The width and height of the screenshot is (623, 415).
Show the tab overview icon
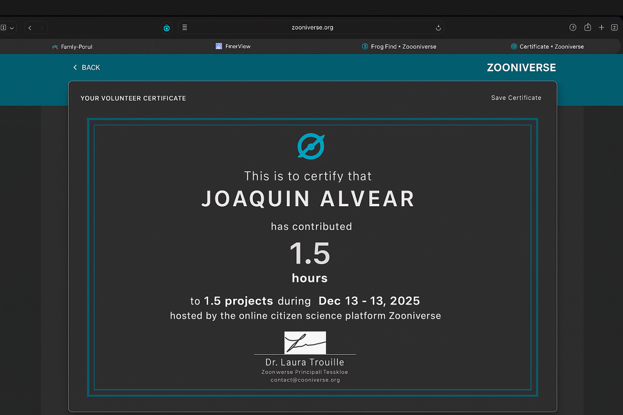(x=614, y=27)
